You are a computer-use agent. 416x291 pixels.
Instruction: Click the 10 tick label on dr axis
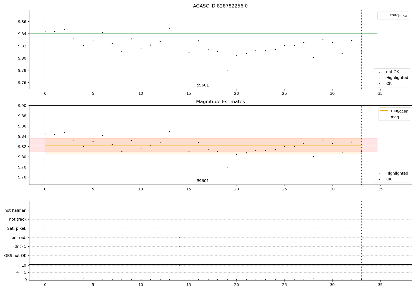(x=24, y=265)
